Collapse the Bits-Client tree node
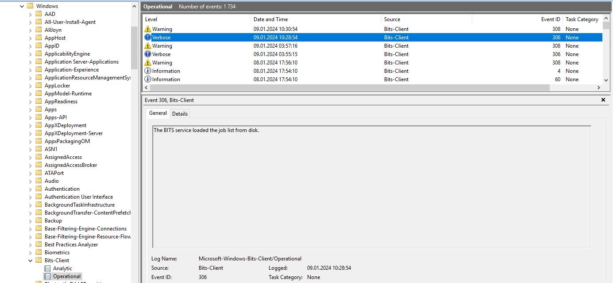This screenshot has width=613, height=283. [30, 260]
